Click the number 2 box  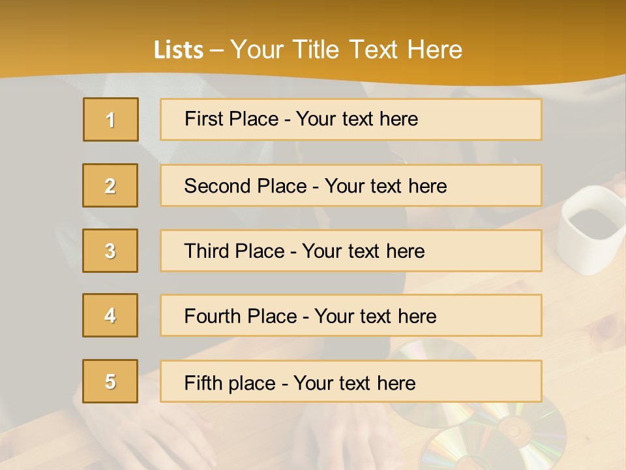click(110, 185)
